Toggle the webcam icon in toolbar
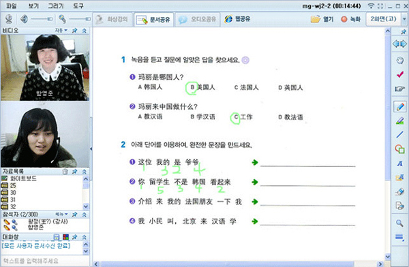The height and width of the screenshot is (267, 409). point(9,19)
